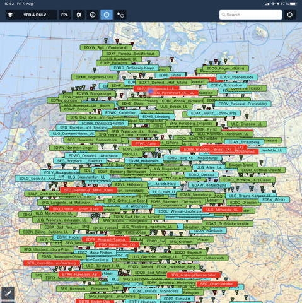
Task: Select the EDHB Grube label
Action: [x=170, y=75]
